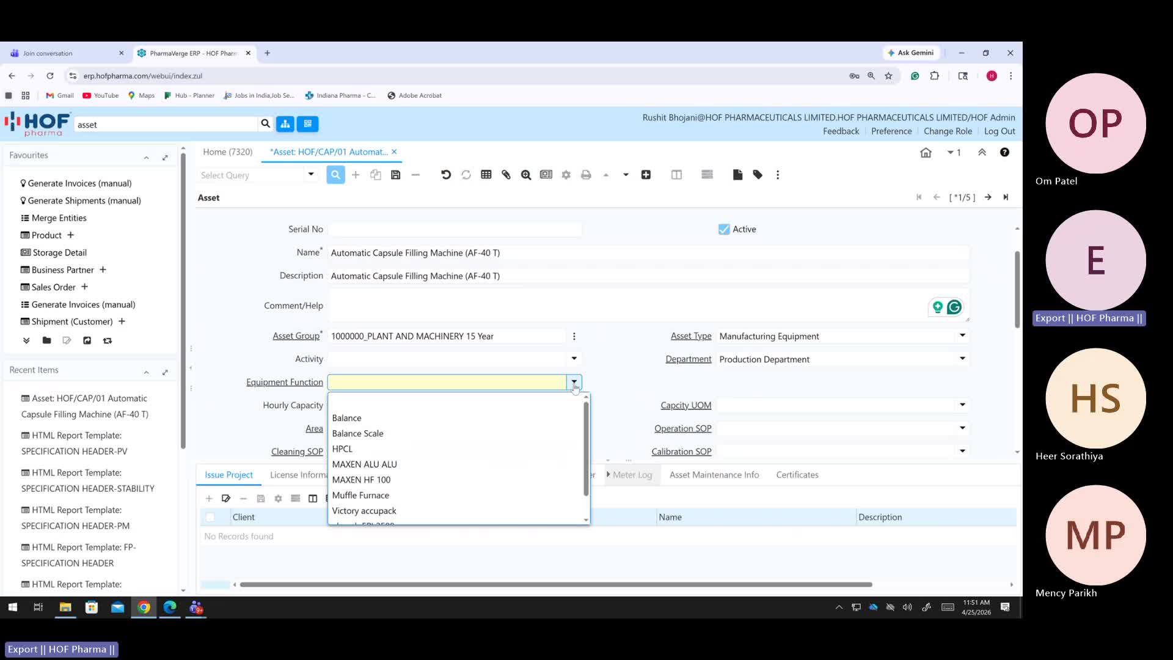Image resolution: width=1173 pixels, height=660 pixels.
Task: Select Muffle Furnace option
Action: tap(360, 495)
